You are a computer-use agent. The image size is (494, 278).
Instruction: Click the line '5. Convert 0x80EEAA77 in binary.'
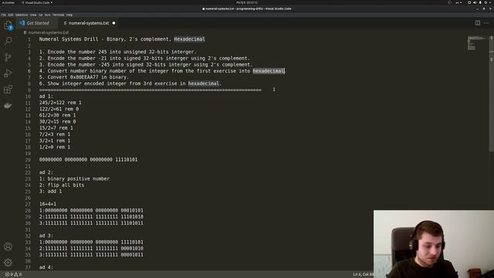pyautogui.click(x=84, y=77)
